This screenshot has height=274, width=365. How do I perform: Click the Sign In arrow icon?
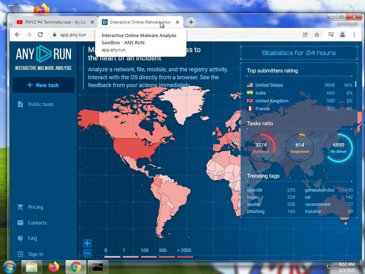click(x=20, y=254)
